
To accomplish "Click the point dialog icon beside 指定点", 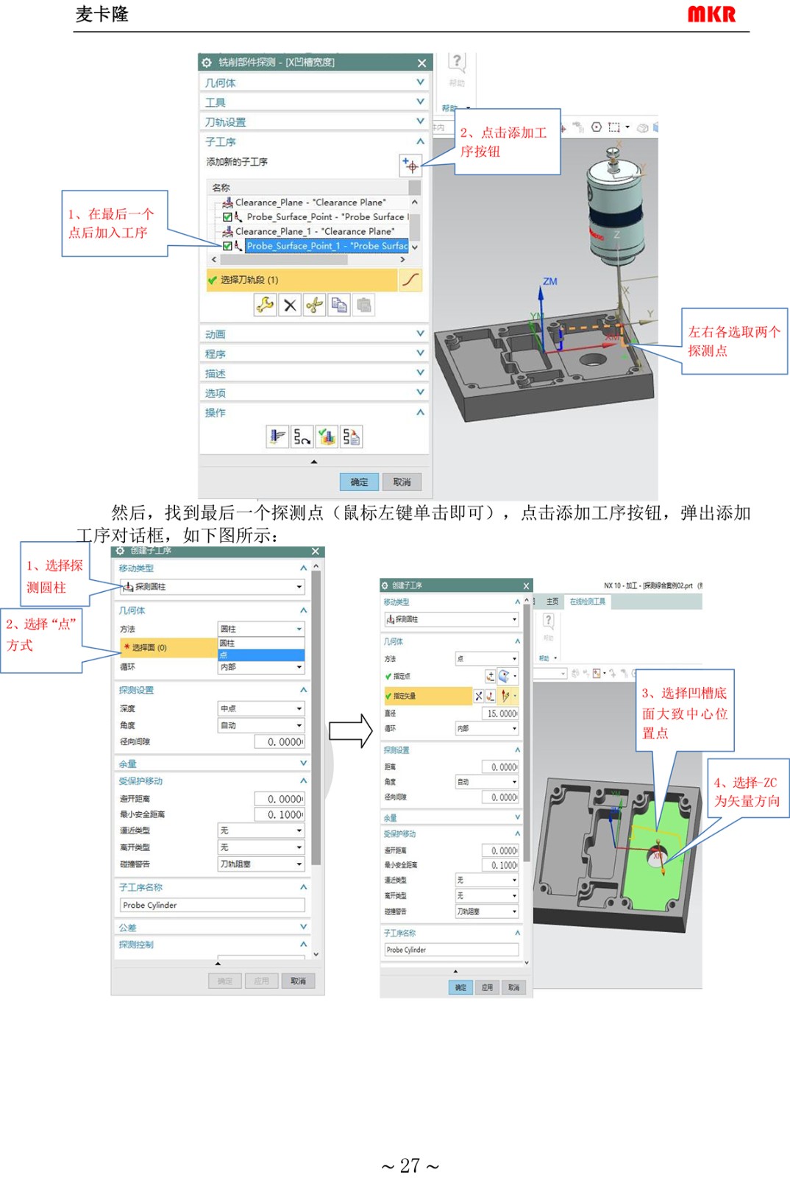I will click(491, 676).
